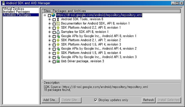Viewport: 185px width, 107px height.
Task: Click the Delete Site button
Action: pos(71,100)
